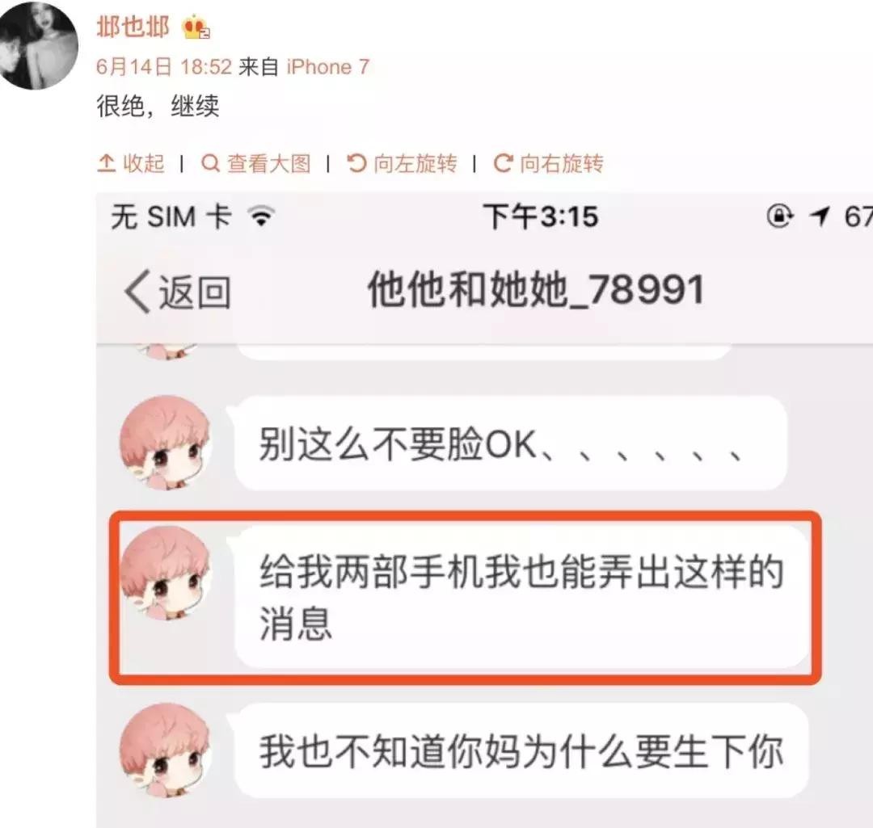Open the 邶也邶 username link
The image size is (873, 828).
click(x=133, y=27)
